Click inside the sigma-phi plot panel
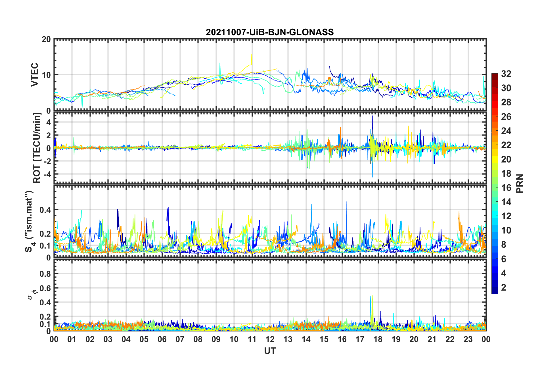 click(270, 295)
